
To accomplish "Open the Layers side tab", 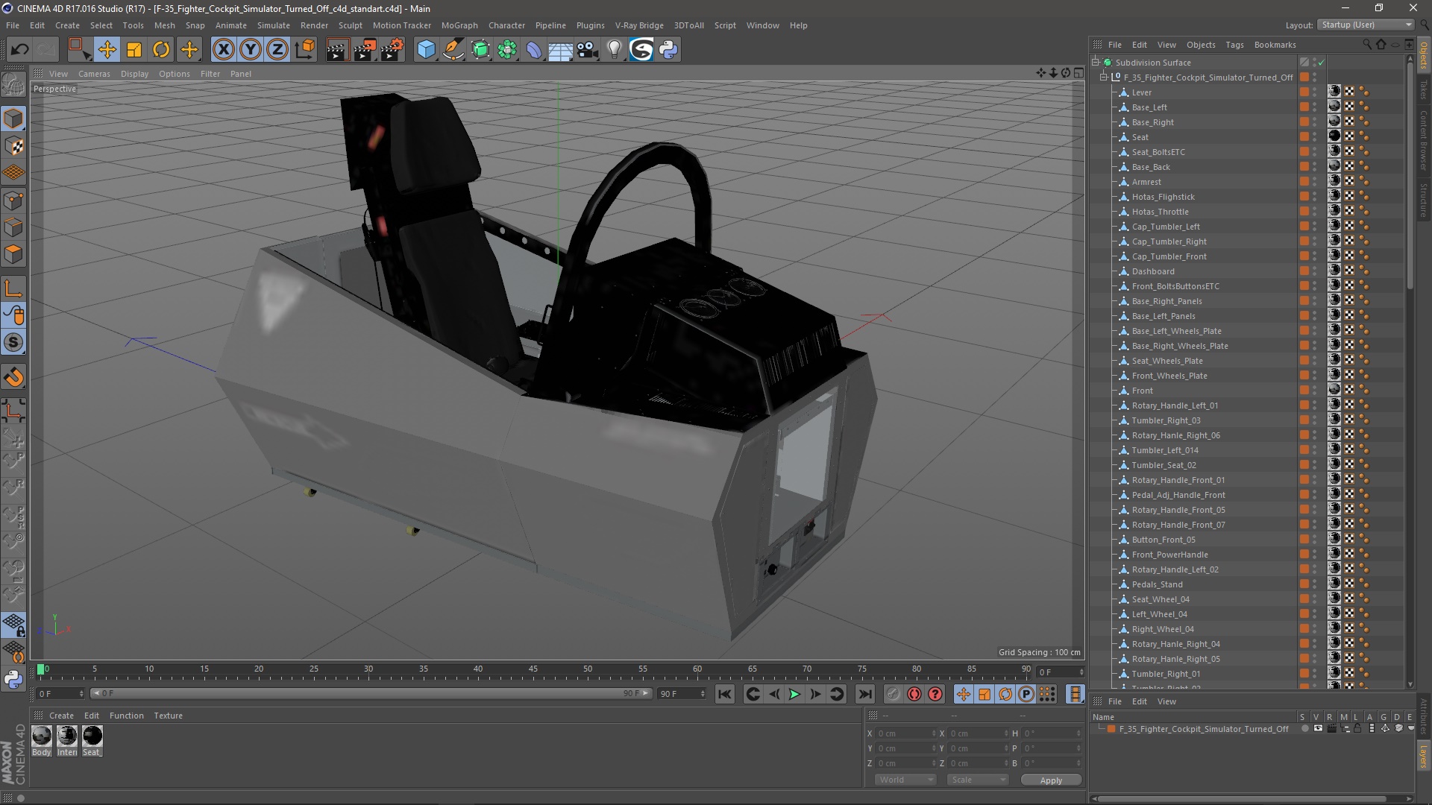I will coord(1424,757).
